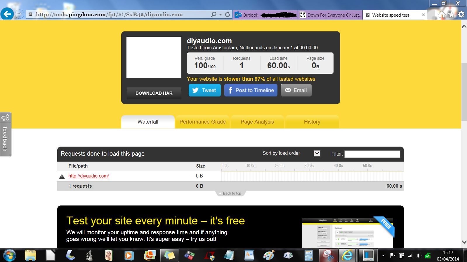The image size is (467, 262).
Task: Open the Performance Grade tab
Action: [202, 122]
